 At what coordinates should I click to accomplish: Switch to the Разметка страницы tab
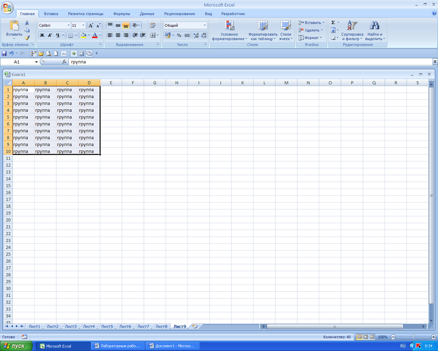(x=86, y=13)
